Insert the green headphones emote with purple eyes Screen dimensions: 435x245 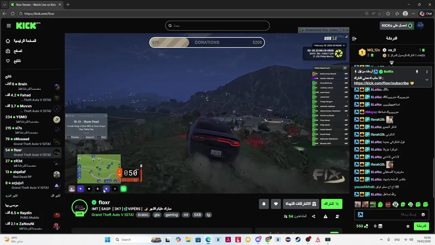395,205
